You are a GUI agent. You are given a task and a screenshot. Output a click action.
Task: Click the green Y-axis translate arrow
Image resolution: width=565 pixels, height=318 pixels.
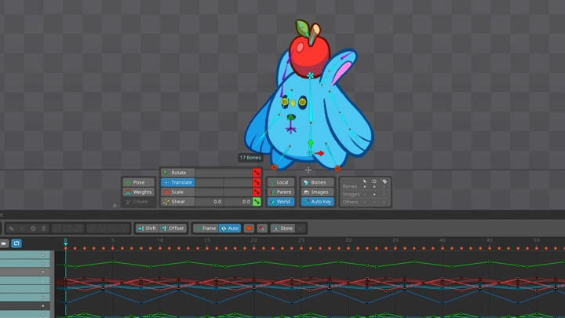click(x=310, y=144)
